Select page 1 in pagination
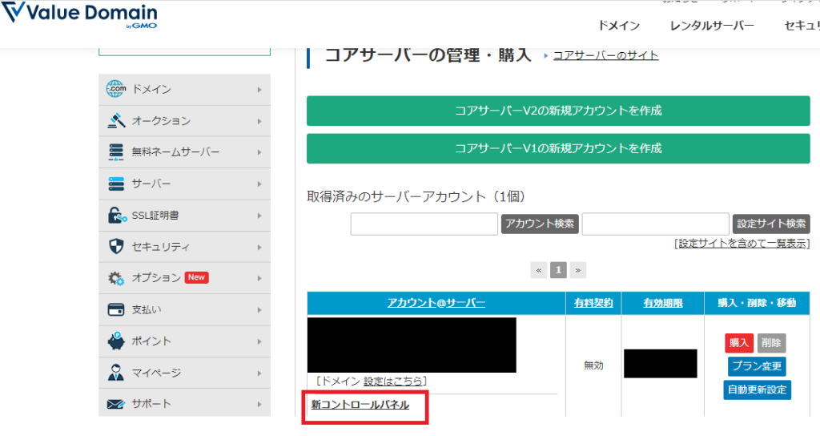 [558, 270]
